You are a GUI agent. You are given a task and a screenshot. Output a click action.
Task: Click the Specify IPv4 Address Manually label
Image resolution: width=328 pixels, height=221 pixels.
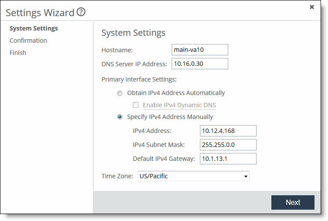pyautogui.click(x=170, y=117)
